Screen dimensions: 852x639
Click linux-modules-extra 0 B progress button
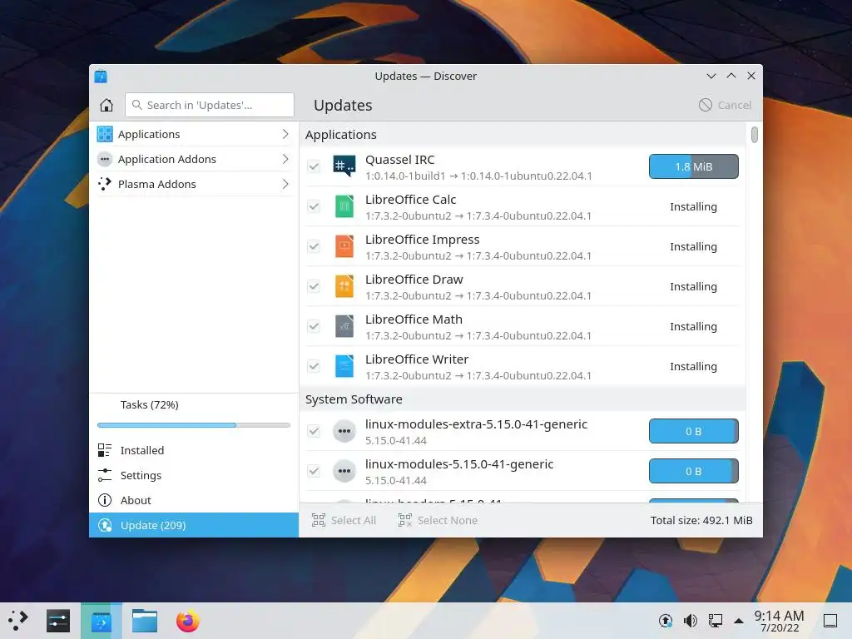694,432
